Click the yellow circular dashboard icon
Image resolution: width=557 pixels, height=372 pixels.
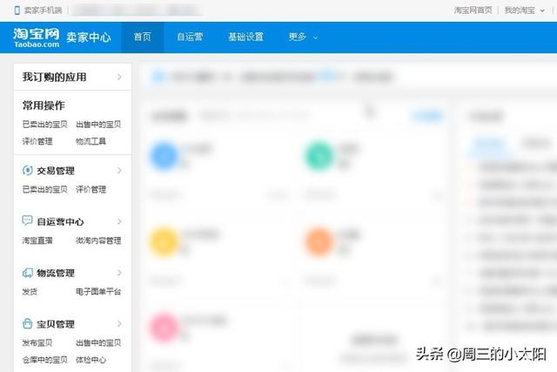164,242
